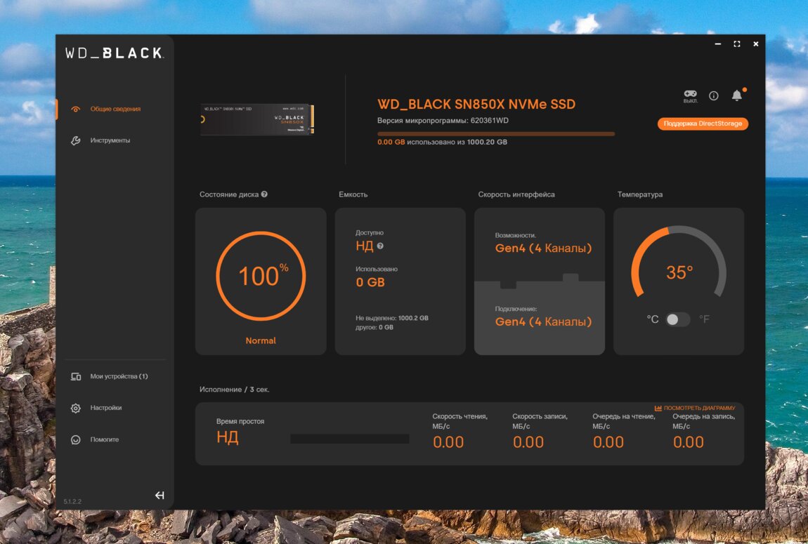Click the Помогите chat icon
Image resolution: width=808 pixels, height=544 pixels.
click(76, 439)
